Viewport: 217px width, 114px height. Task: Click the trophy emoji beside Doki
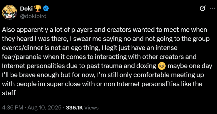click(38, 9)
